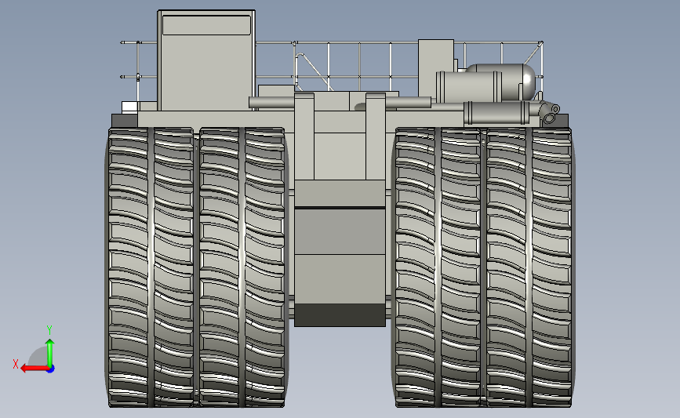Screen dimensions: 680x418
Task: Click the green Y axis arrow of the triad
Action: (50, 352)
